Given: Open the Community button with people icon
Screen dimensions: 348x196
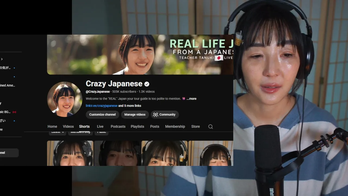Looking at the screenshot, I should [164, 115].
